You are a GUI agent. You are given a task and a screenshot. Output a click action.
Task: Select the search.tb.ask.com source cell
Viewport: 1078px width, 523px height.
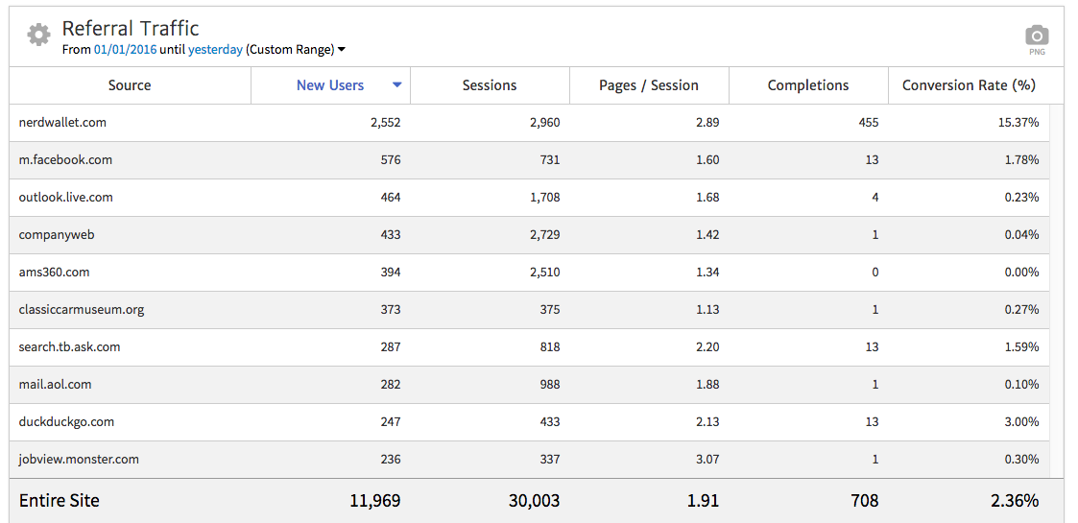[x=69, y=346]
